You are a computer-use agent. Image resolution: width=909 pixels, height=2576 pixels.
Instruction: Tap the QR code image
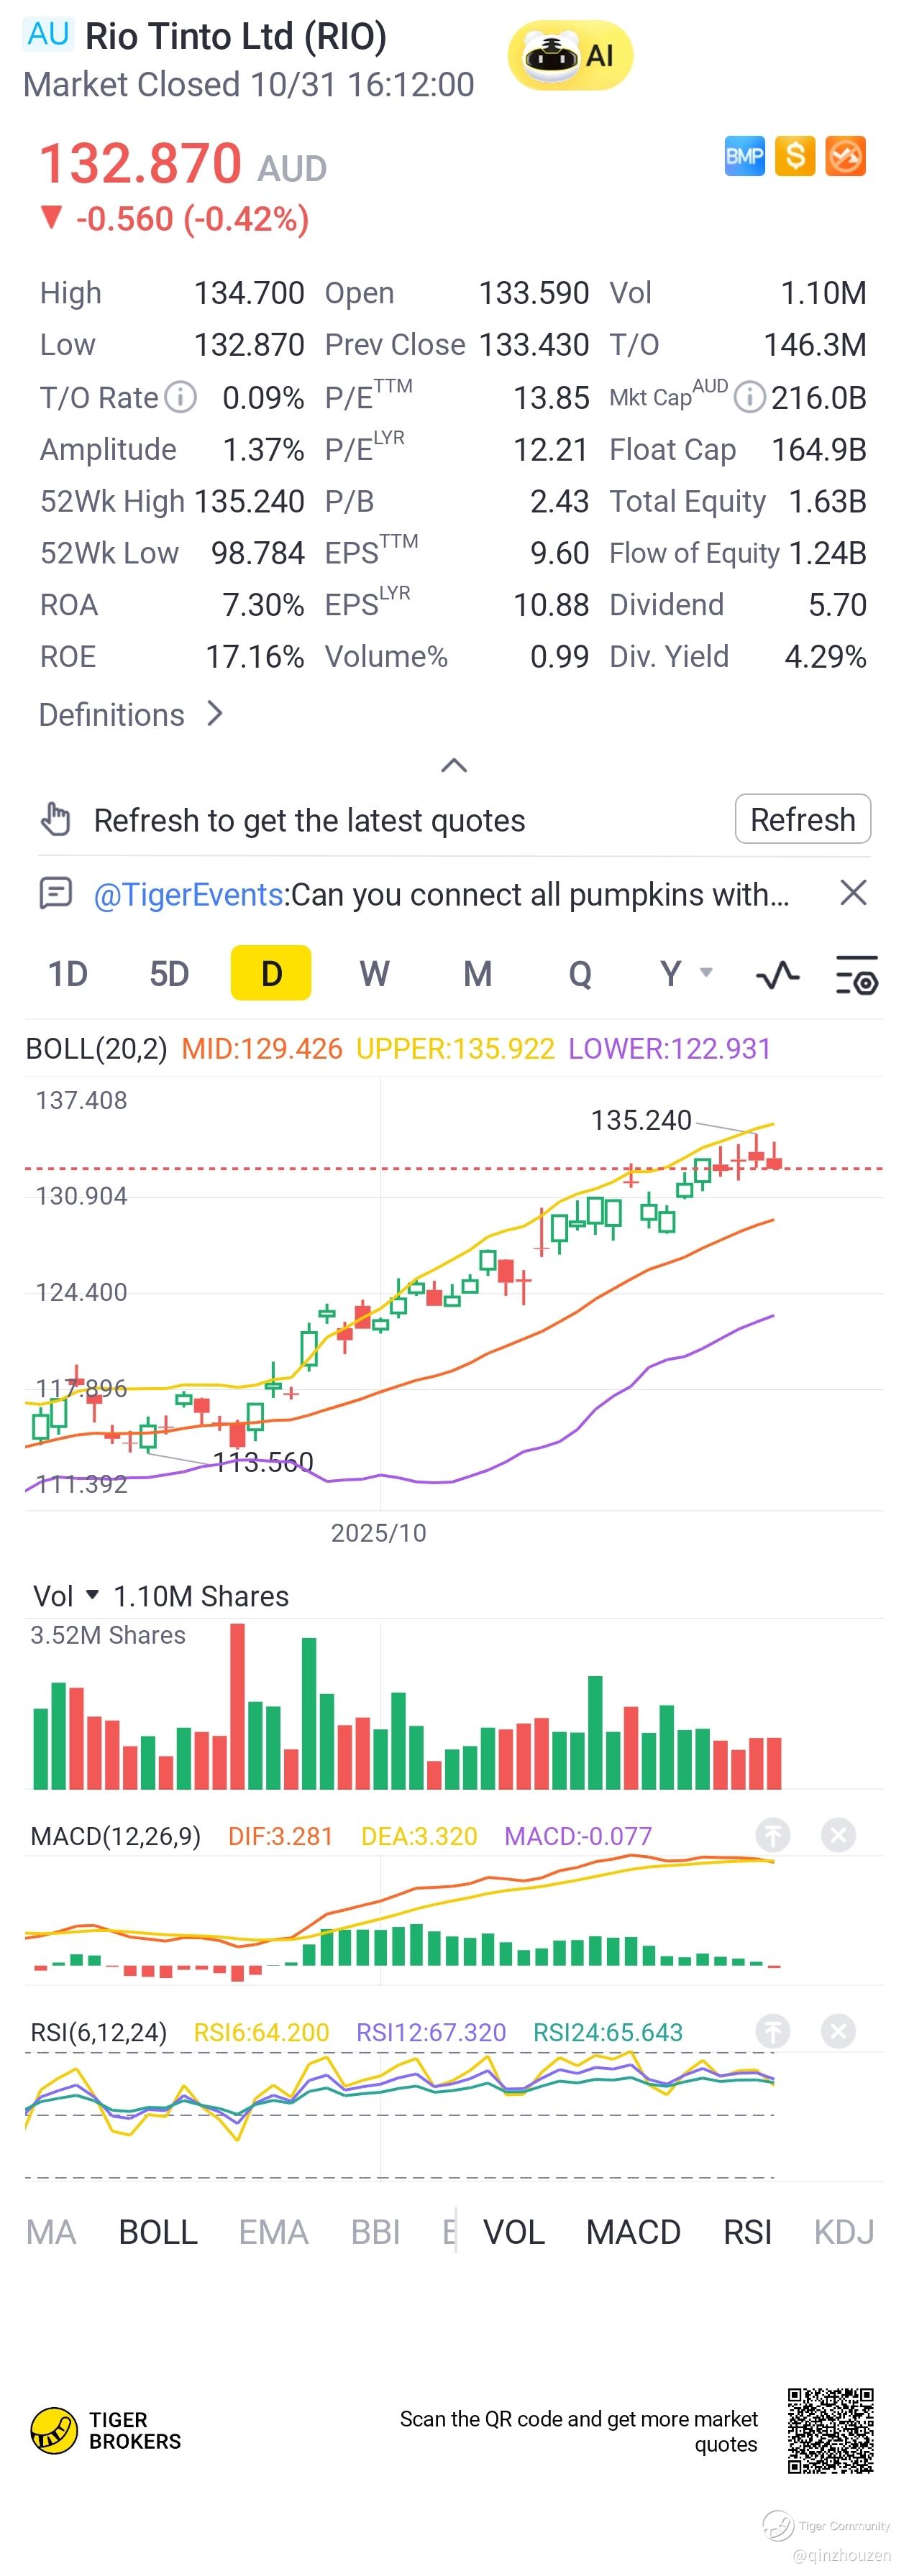pos(830,2430)
